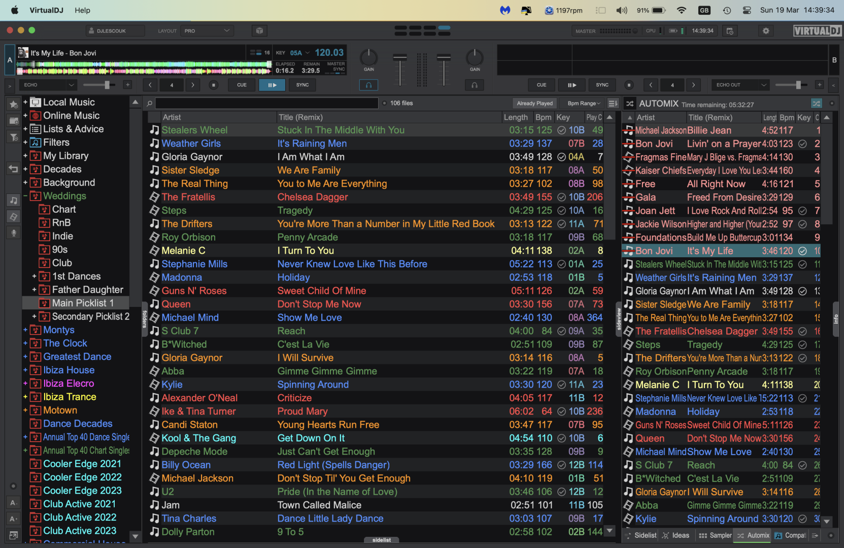Image resolution: width=844 pixels, height=548 pixels.
Task: Switch to the Sidelist tab
Action: [640, 535]
